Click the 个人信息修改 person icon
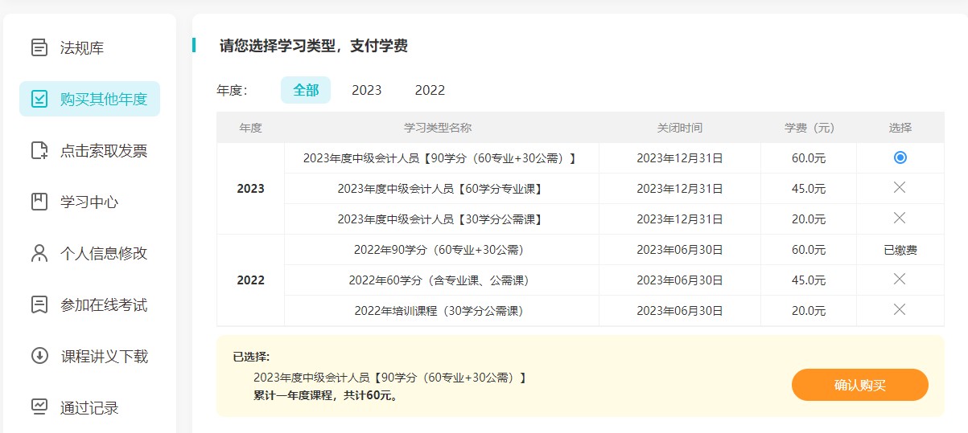This screenshot has width=968, height=433. pos(39,253)
